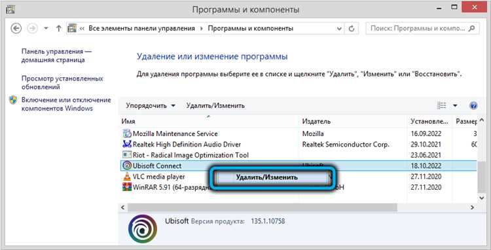This screenshot has height=250, width=491.
Task: Refresh the programs list
Action: point(352,29)
